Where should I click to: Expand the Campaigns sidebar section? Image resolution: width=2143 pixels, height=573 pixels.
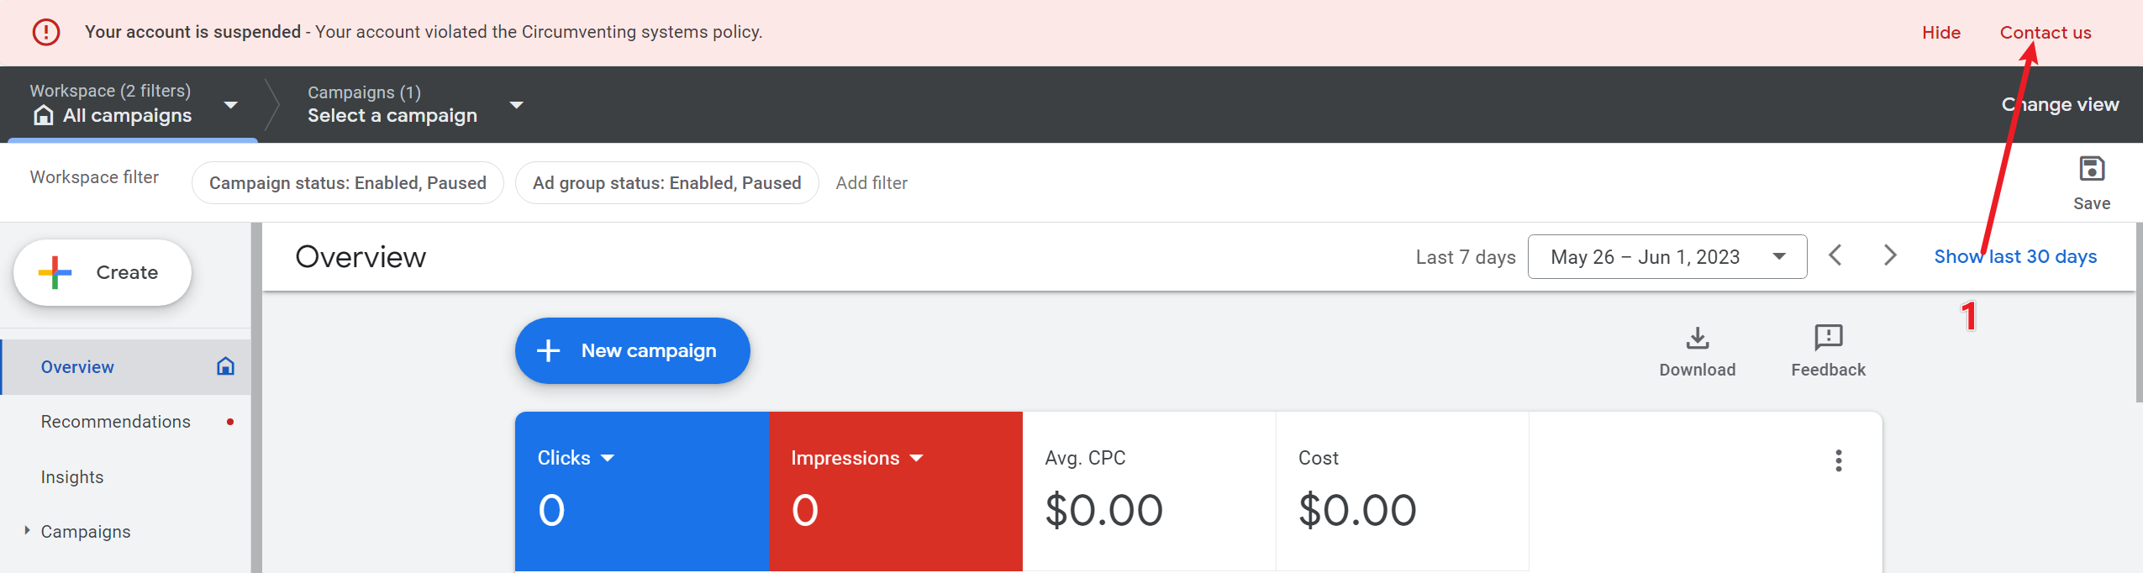pos(27,531)
